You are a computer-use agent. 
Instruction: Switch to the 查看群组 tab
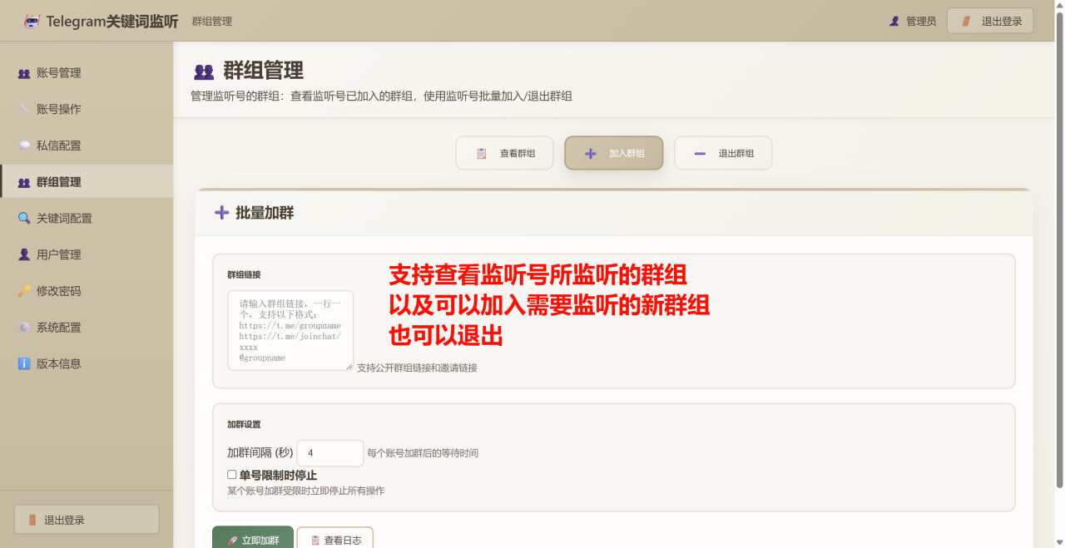point(504,153)
